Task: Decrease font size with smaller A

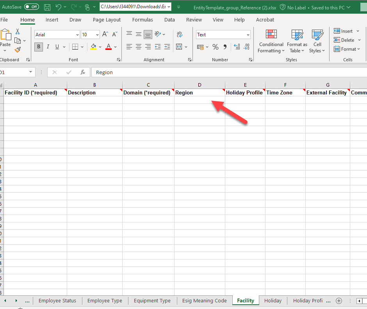Action: pos(115,34)
